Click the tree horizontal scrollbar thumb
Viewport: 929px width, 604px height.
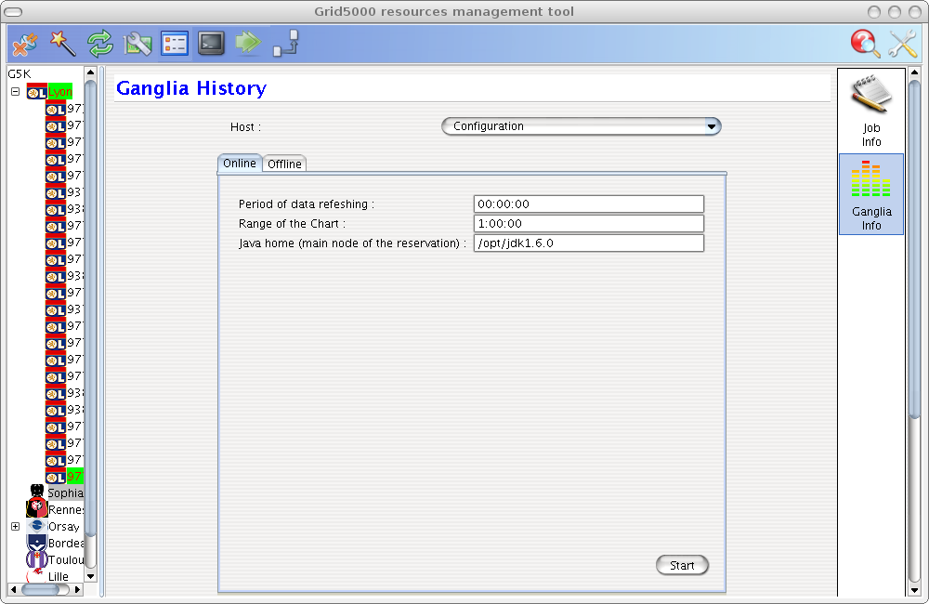click(40, 589)
